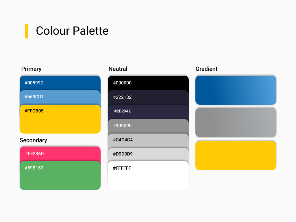The image size is (296, 222).
Task: Choose the #C4C4C4 light grey swatch
Action: point(148,141)
